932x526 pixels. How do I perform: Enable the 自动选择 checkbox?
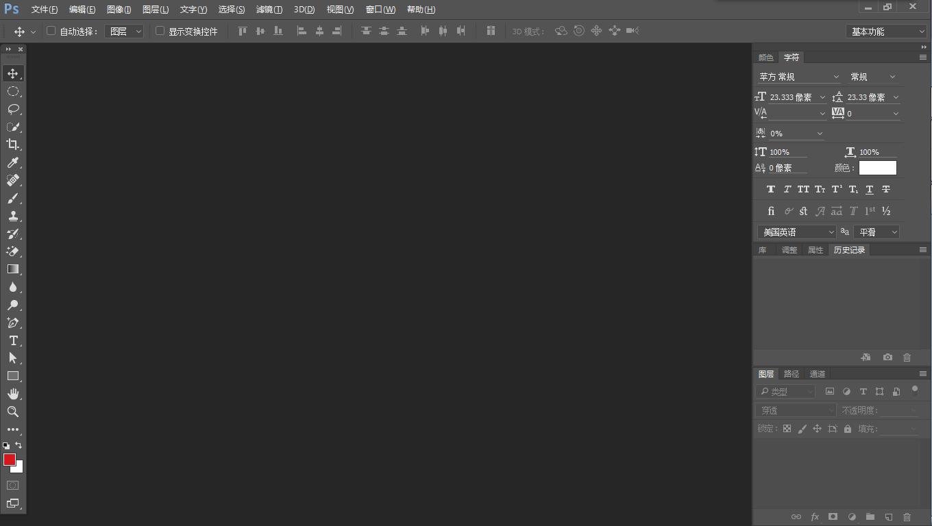pos(51,31)
